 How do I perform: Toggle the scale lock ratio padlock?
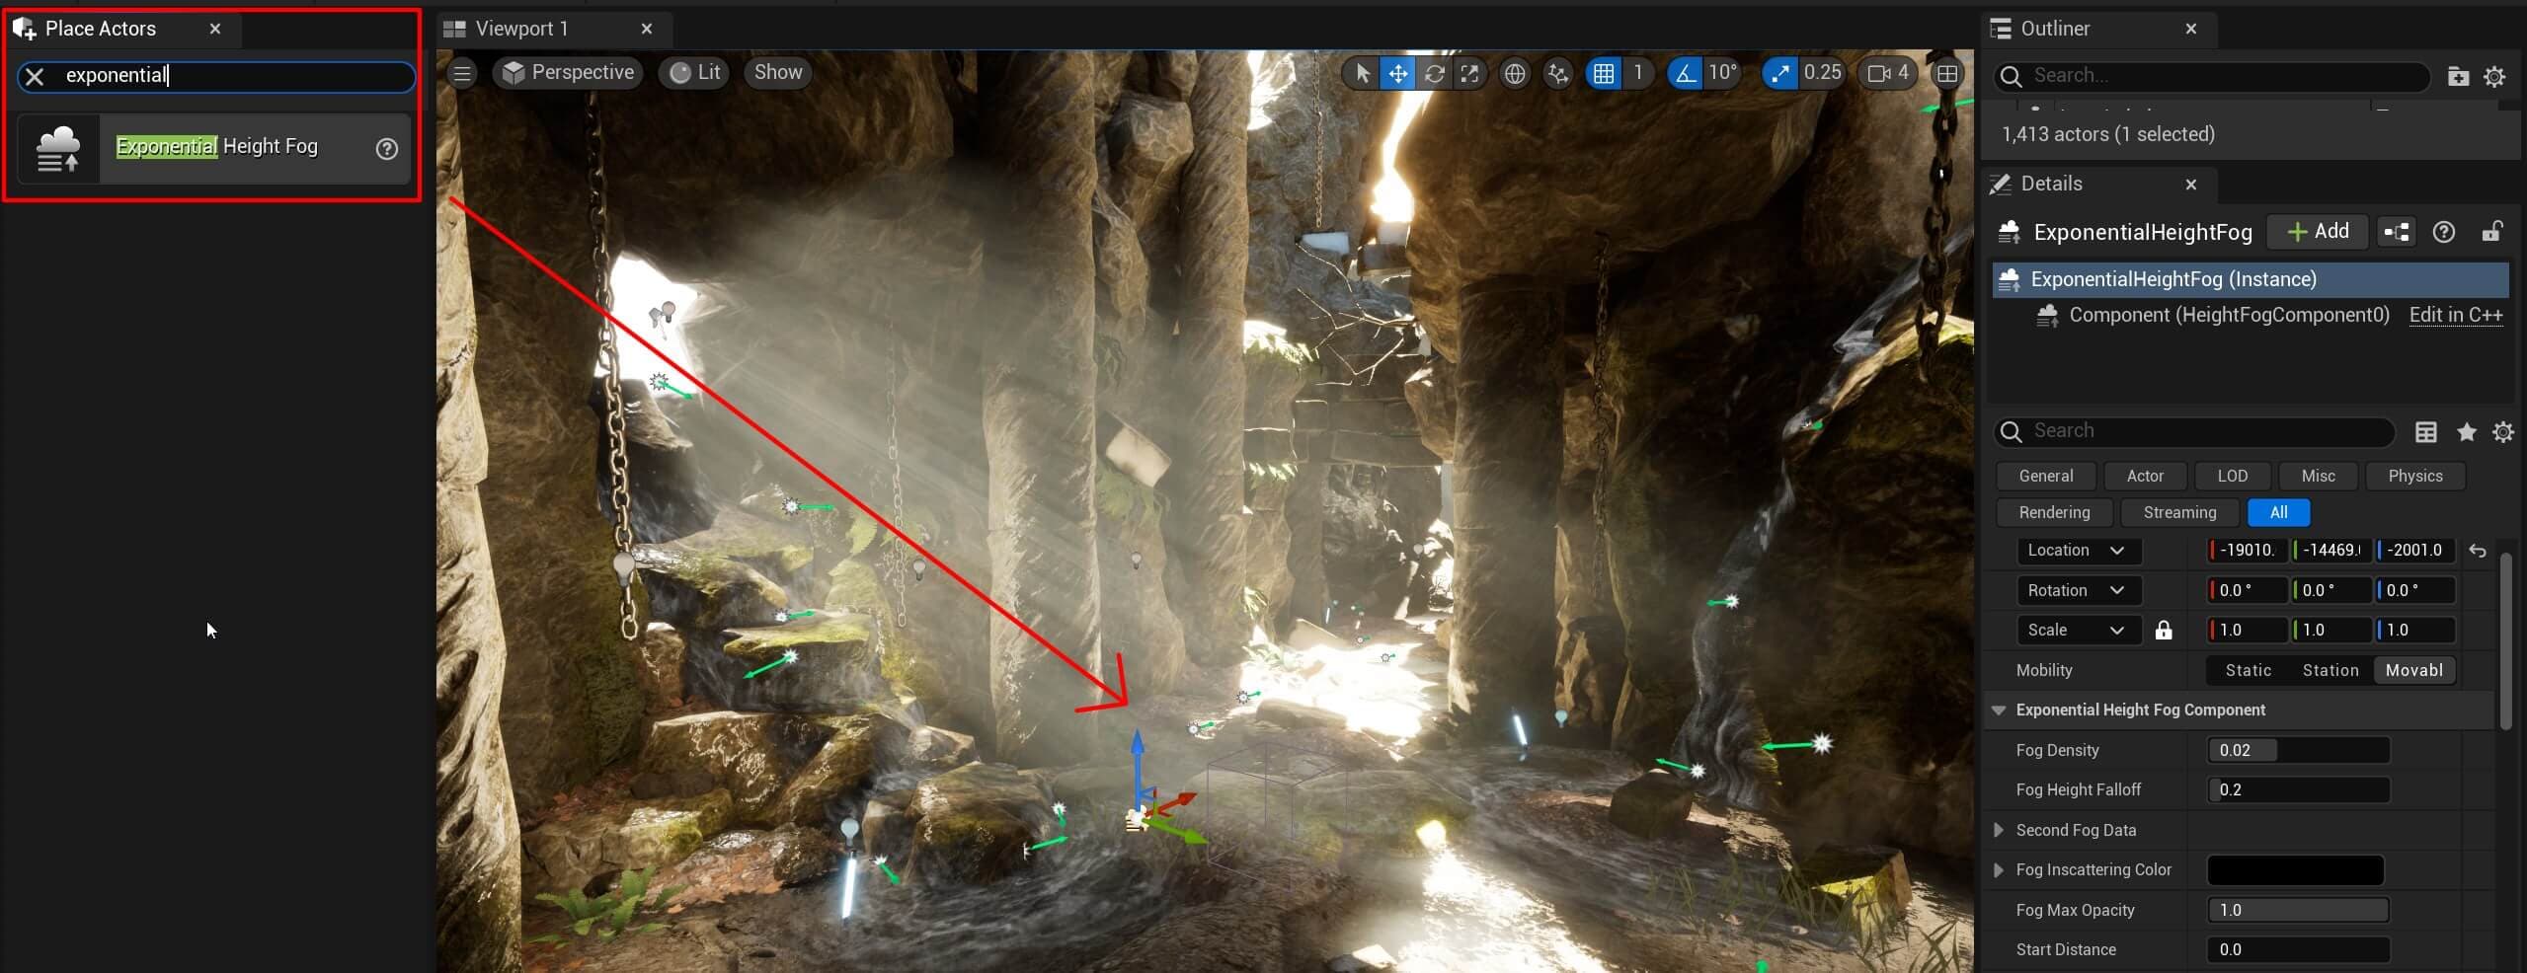[2163, 631]
